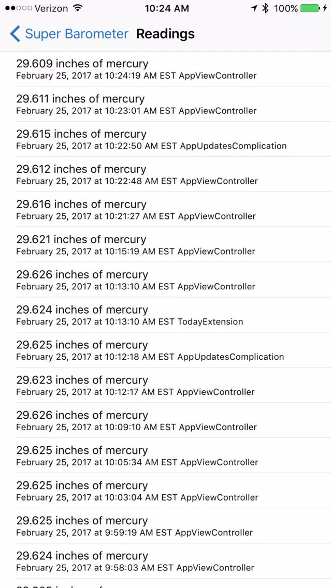Select the 29.609 inches reading

pos(166,69)
